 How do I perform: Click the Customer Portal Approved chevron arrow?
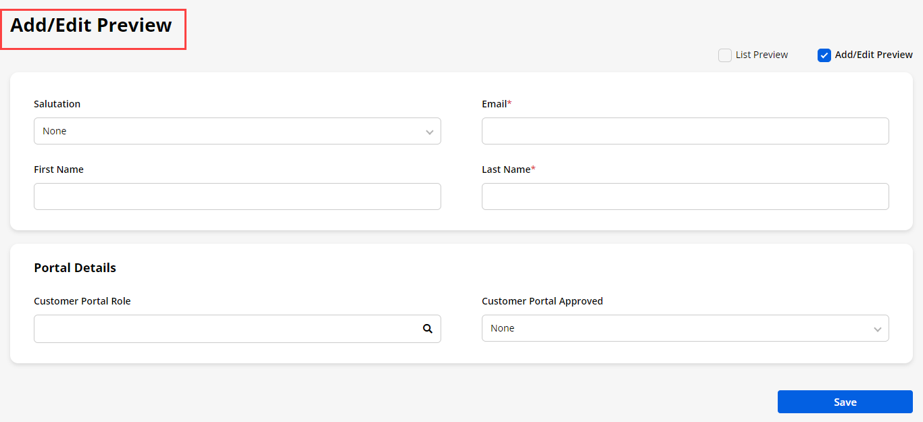pyautogui.click(x=877, y=329)
